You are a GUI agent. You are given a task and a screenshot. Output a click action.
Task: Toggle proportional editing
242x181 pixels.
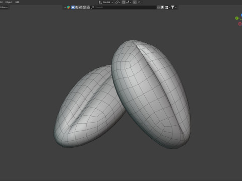tap(135, 2)
